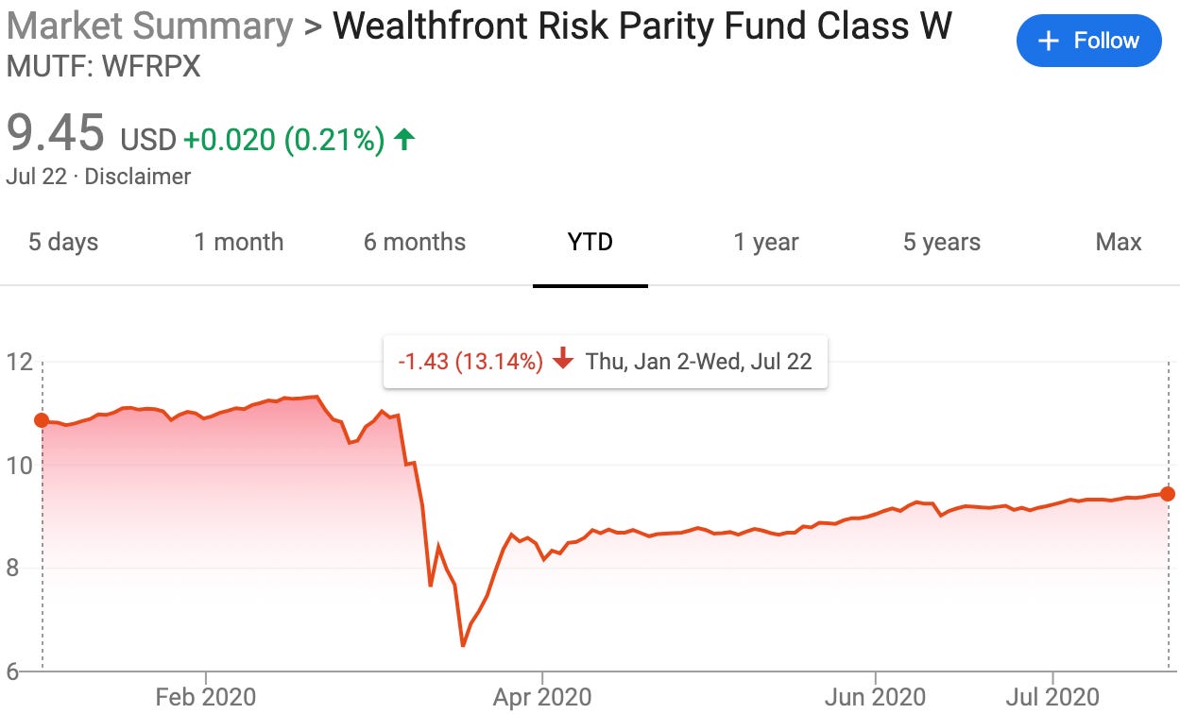Click the Feb 2020 axis label
This screenshot has height=714, width=1180.
[206, 698]
